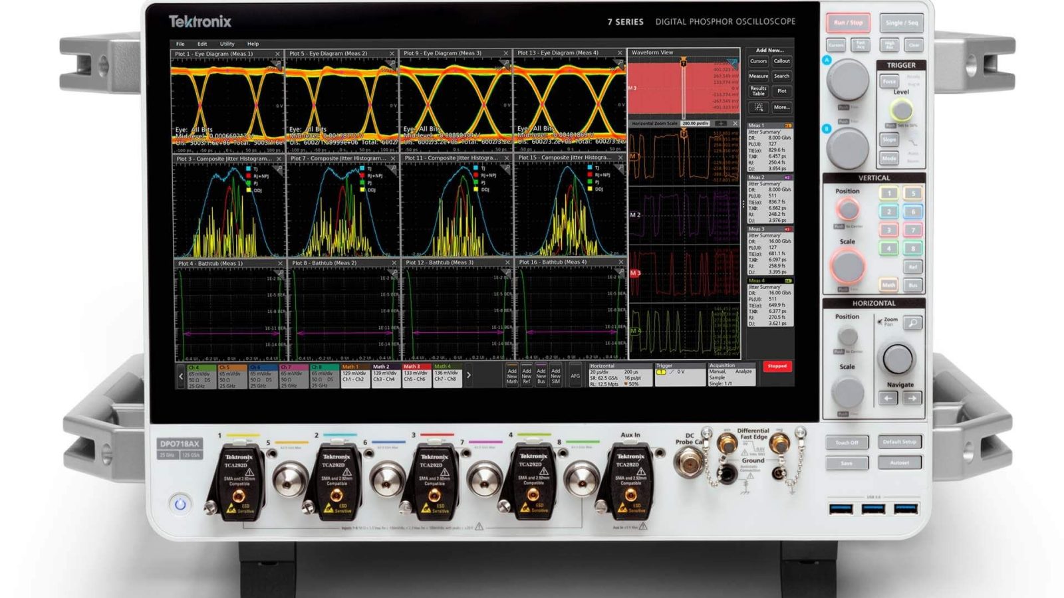Select the Ch 4 channel badge
Screen dimensions: 1064x598
tap(201, 377)
